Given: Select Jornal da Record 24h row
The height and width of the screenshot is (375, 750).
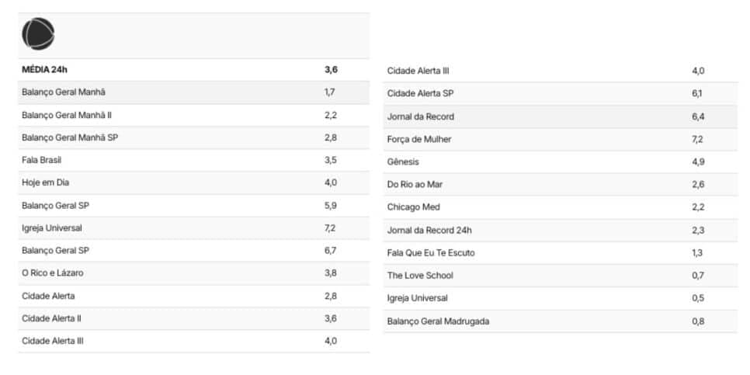Looking at the screenshot, I should click(560, 231).
